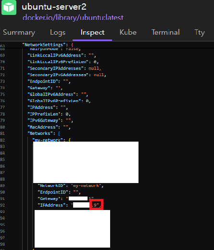Click the "LinkLocalIPv6PrefixLen" key on line 70
The width and height of the screenshot is (214, 250).
[x=58, y=62]
